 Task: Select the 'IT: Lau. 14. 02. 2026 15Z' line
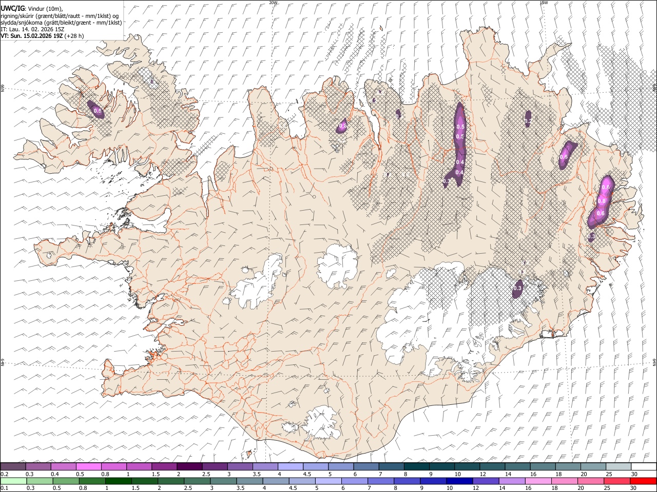32,29
